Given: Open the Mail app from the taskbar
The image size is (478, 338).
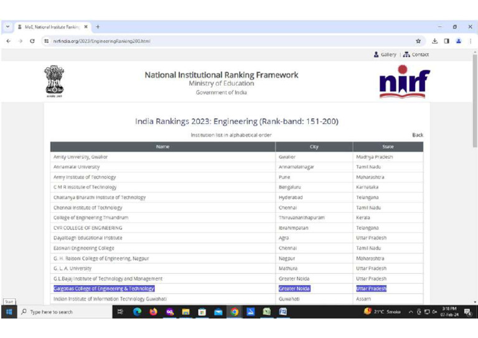Looking at the screenshot, I should pyautogui.click(x=218, y=312).
